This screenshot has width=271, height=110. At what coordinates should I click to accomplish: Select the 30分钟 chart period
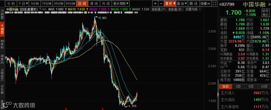(58, 3)
